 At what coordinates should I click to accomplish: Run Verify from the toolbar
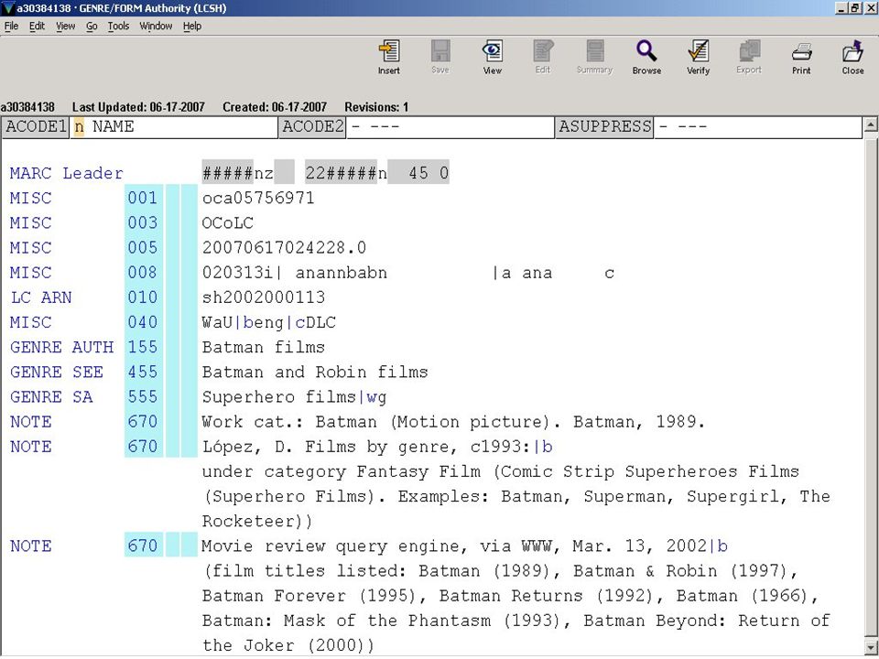coord(698,57)
